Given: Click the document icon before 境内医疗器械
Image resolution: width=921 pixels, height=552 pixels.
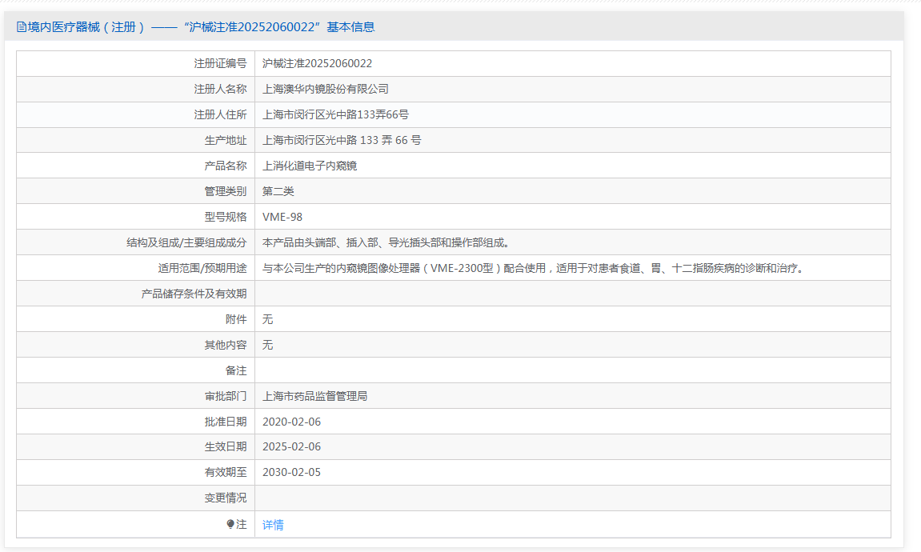Looking at the screenshot, I should [x=21, y=27].
